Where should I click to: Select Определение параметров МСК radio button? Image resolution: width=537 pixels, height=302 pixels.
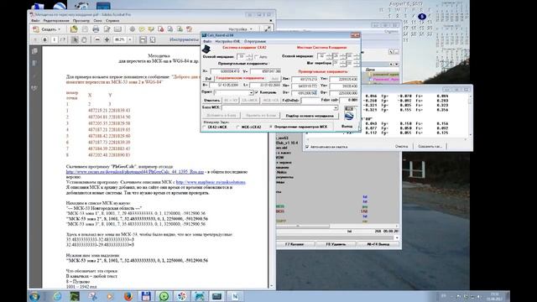point(271,127)
